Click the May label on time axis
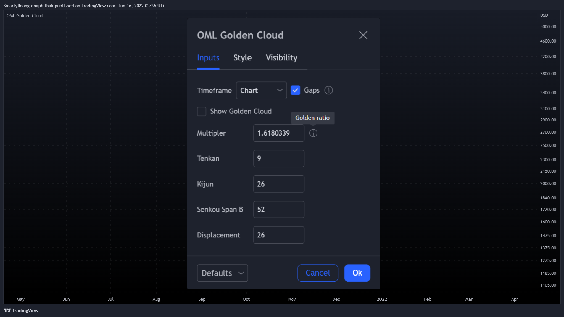The width and height of the screenshot is (564, 317). click(x=21, y=299)
